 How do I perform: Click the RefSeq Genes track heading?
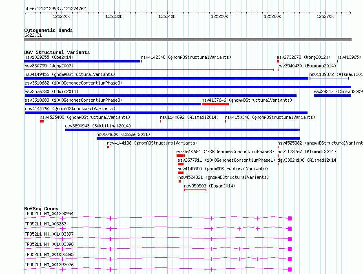(x=41, y=209)
